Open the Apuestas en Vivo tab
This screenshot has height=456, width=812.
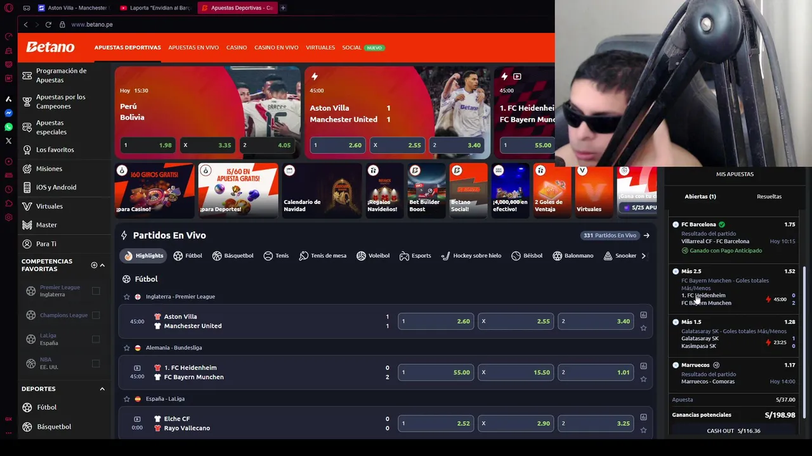point(193,47)
